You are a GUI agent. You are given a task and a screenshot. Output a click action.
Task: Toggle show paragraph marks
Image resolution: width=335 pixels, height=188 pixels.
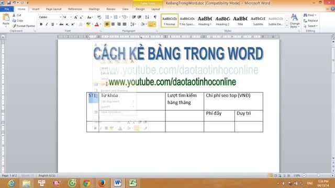(155, 17)
